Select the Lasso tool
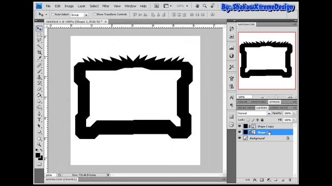332x186 pixels. (x=39, y=40)
